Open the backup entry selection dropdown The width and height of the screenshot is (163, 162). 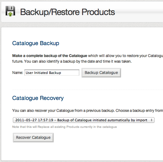coord(84,120)
